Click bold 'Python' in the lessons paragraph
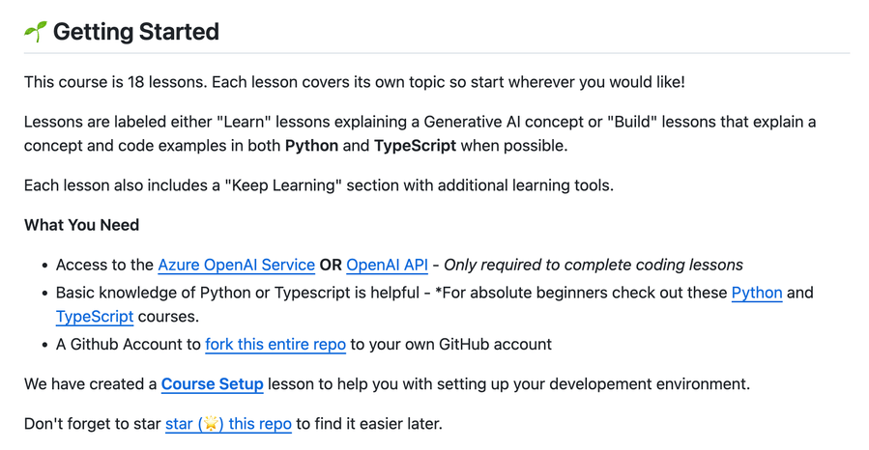869x450 pixels. 311,146
